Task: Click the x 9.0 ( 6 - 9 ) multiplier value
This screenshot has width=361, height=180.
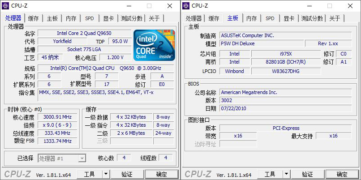Action: 57,125
